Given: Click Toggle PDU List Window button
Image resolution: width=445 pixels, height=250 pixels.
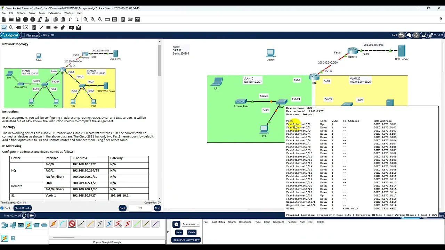Looking at the screenshot, I should click(186, 240).
